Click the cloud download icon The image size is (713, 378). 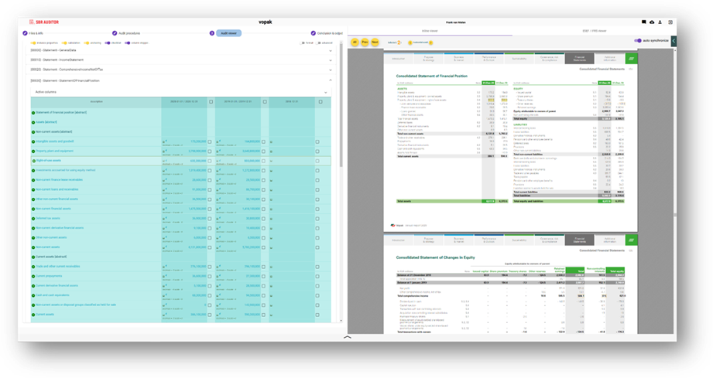[652, 22]
